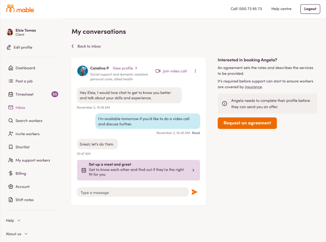This screenshot has height=242, width=326.
Task: Click the Type a message field
Action: pos(133,192)
